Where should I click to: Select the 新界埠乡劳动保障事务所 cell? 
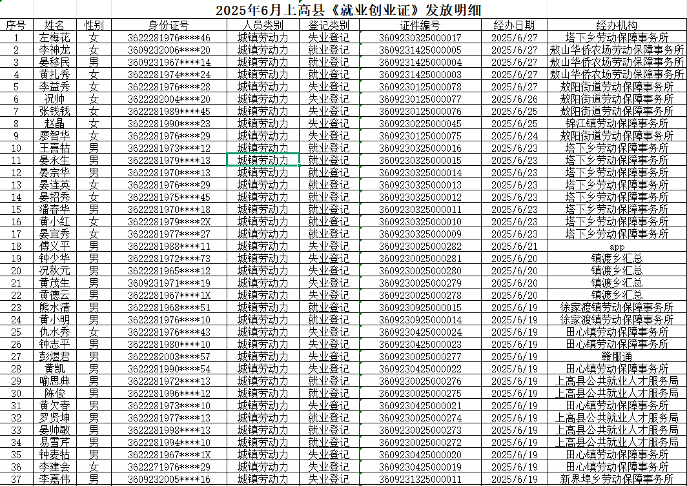click(x=617, y=479)
